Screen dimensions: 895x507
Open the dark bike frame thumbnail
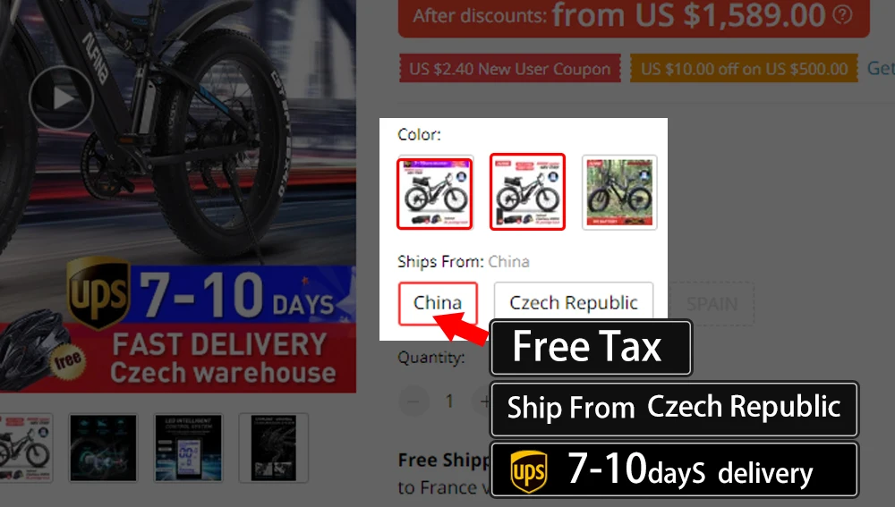click(x=273, y=448)
